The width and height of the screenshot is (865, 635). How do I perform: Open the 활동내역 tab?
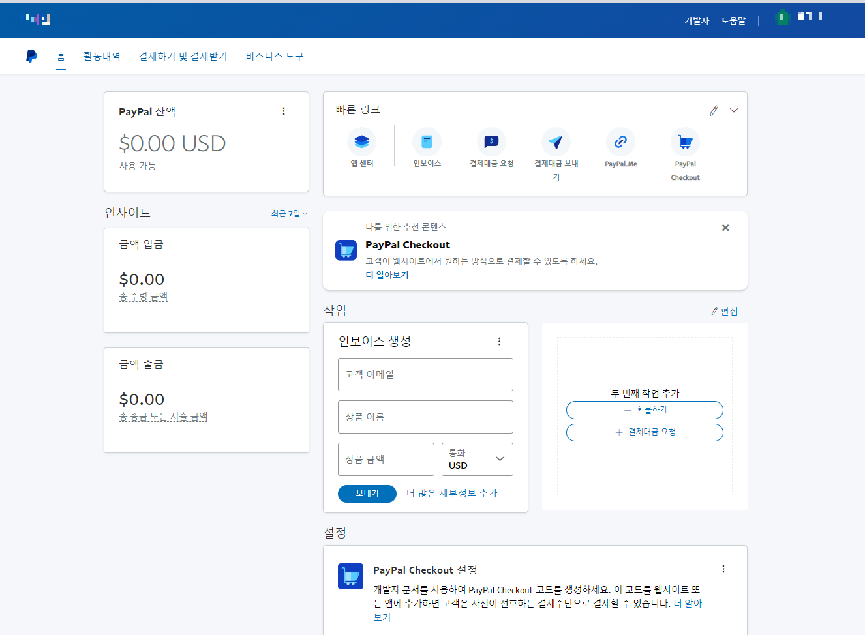click(102, 57)
